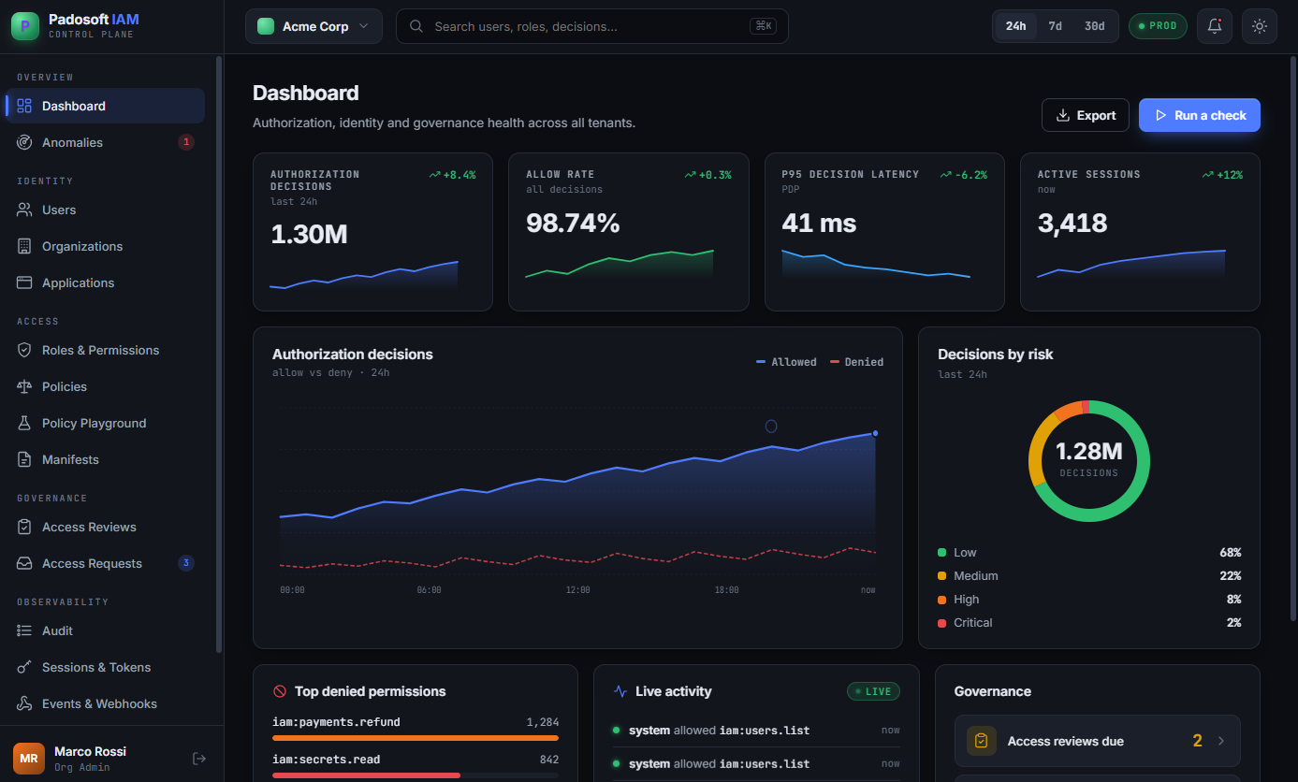
Task: Click the 'iam:payments.refund' permission text
Action: pyautogui.click(x=337, y=722)
